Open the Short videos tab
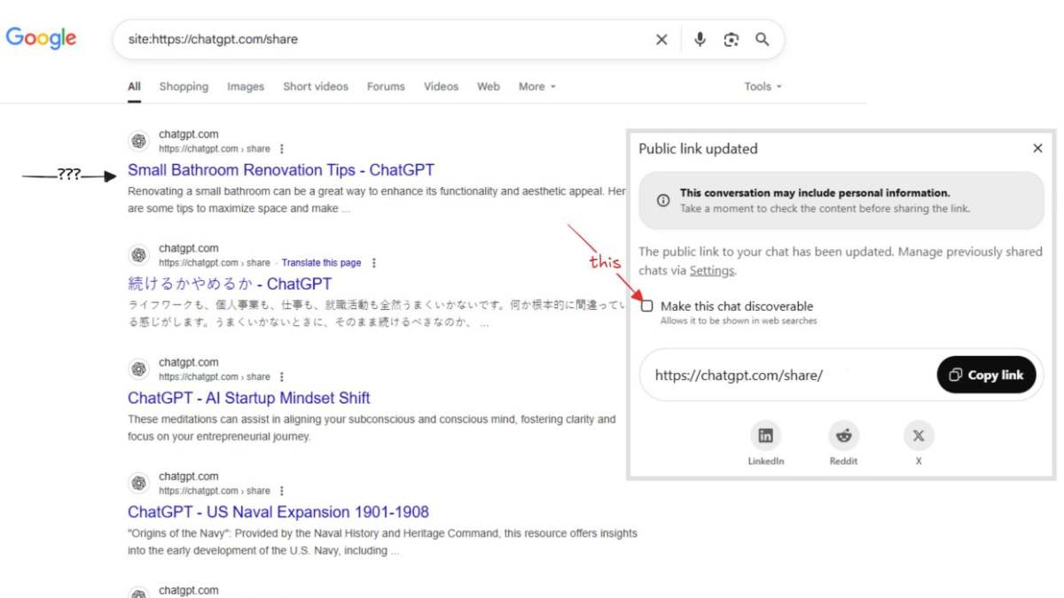 point(316,87)
